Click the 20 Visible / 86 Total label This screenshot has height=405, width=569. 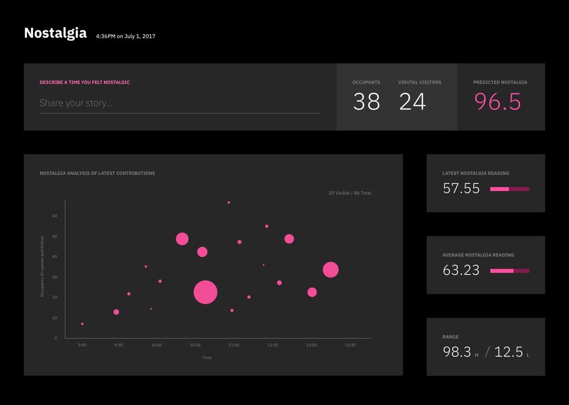349,193
